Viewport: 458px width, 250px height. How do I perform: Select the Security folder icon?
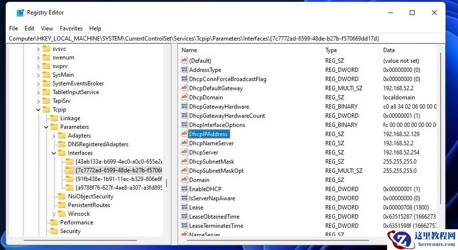[x=54, y=231]
